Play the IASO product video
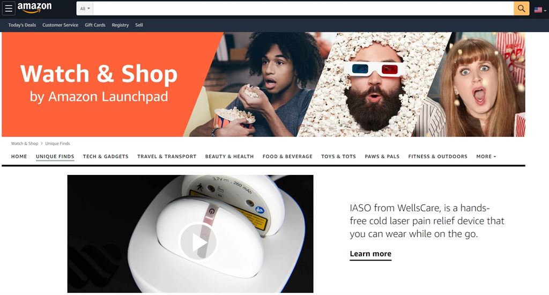Screen dimensions: 549x295 coord(197,242)
